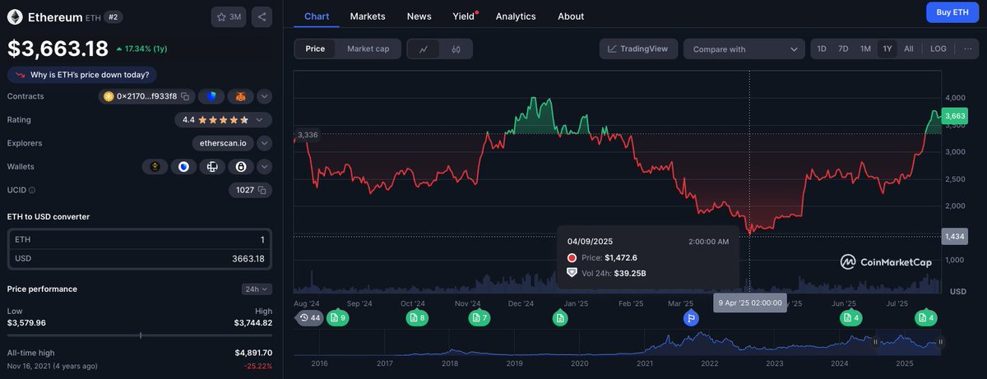Open the news marker labeled 8

417,317
